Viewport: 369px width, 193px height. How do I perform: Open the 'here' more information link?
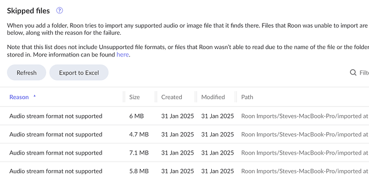(122, 54)
